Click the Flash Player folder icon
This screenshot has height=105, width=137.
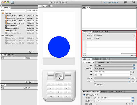(x=3, y=36)
